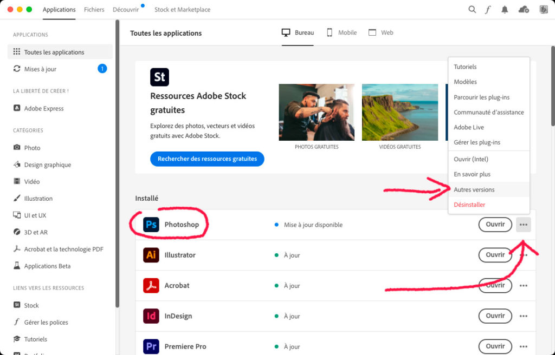
Task: Choose Adobe Live menu entry
Action: pyautogui.click(x=489, y=127)
